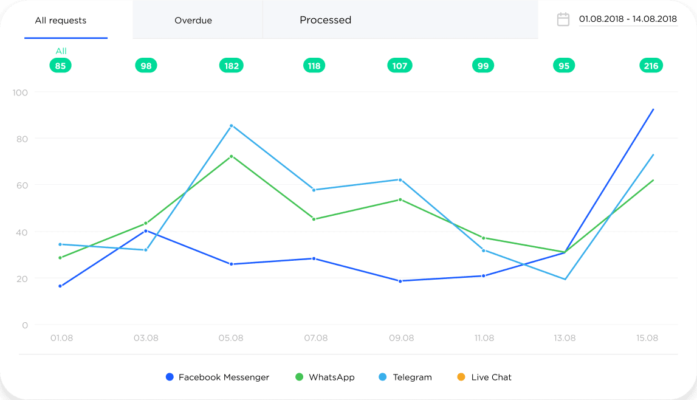Click Facebook Messenger data point on 11.08
The image size is (697, 400).
(x=484, y=276)
